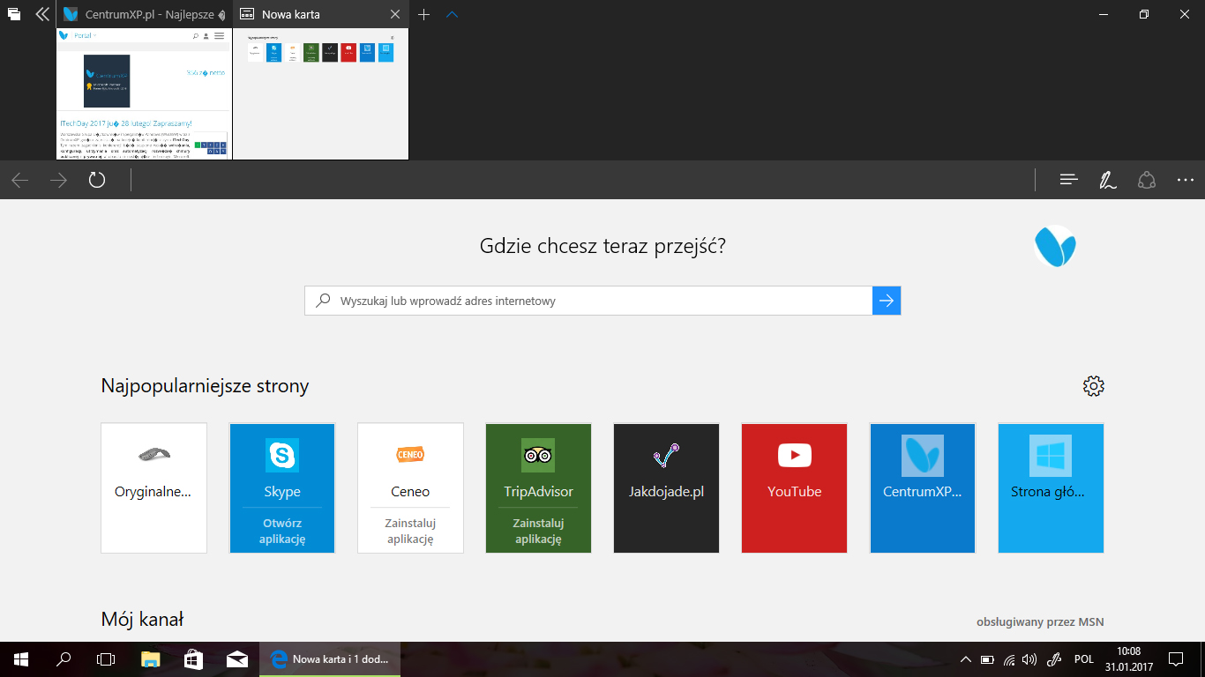This screenshot has height=677, width=1205.
Task: Show hidden tray icons chevron
Action: point(966,659)
